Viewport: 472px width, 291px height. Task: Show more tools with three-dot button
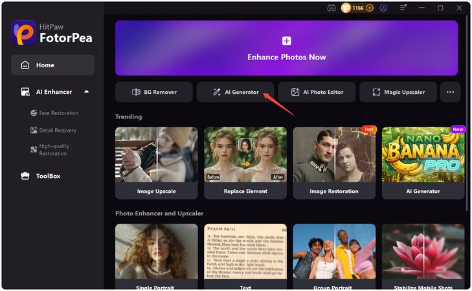pyautogui.click(x=451, y=92)
